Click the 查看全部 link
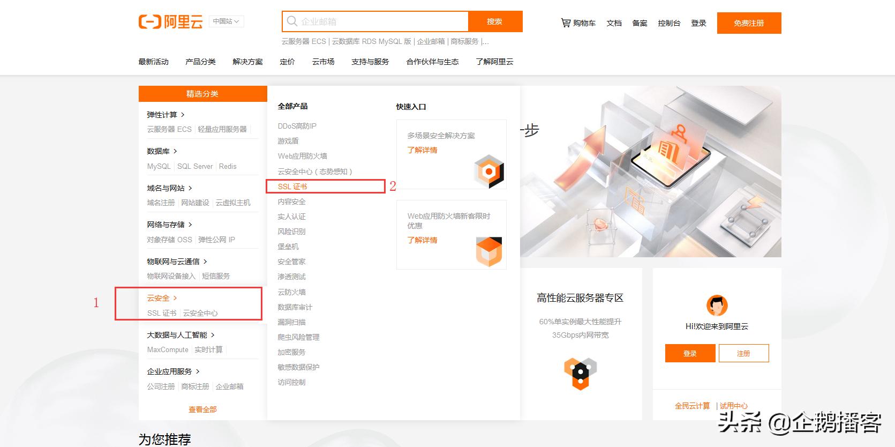This screenshot has height=447, width=895. [202, 409]
